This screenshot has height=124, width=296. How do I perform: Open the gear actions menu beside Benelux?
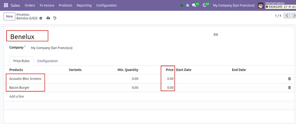click(41, 18)
